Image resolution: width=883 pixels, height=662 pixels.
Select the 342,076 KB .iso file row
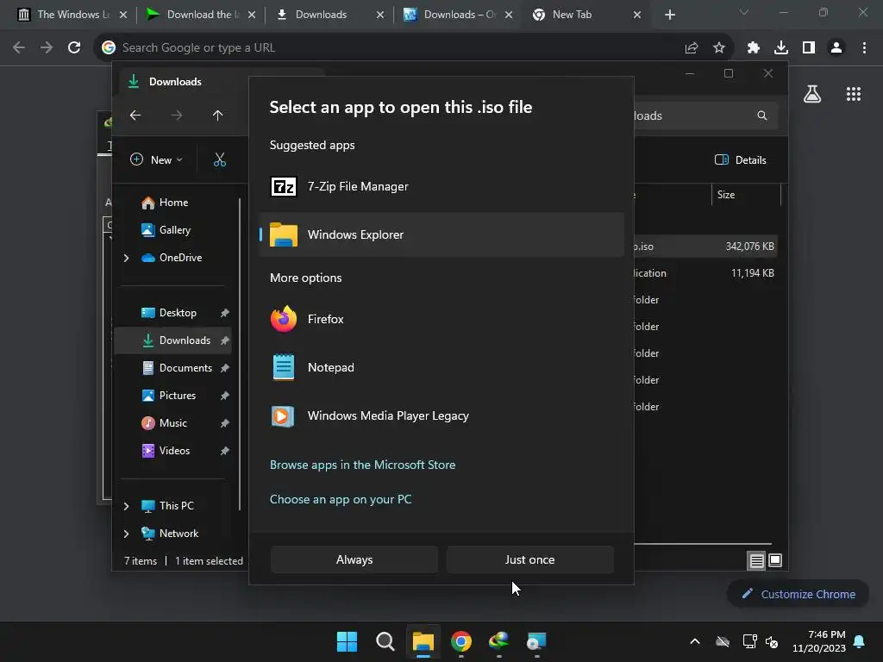705,247
